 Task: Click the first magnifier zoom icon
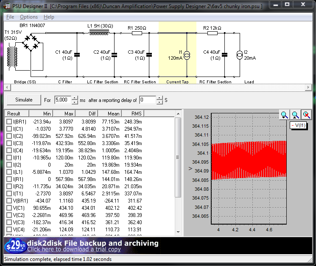coord(284,115)
